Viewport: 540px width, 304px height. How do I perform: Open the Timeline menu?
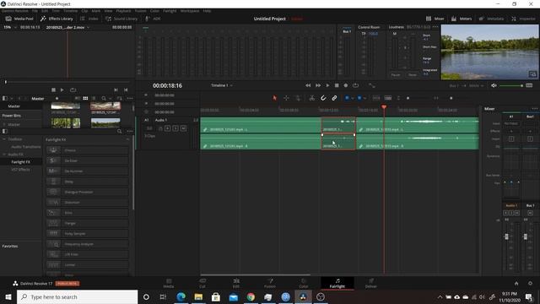(70, 11)
